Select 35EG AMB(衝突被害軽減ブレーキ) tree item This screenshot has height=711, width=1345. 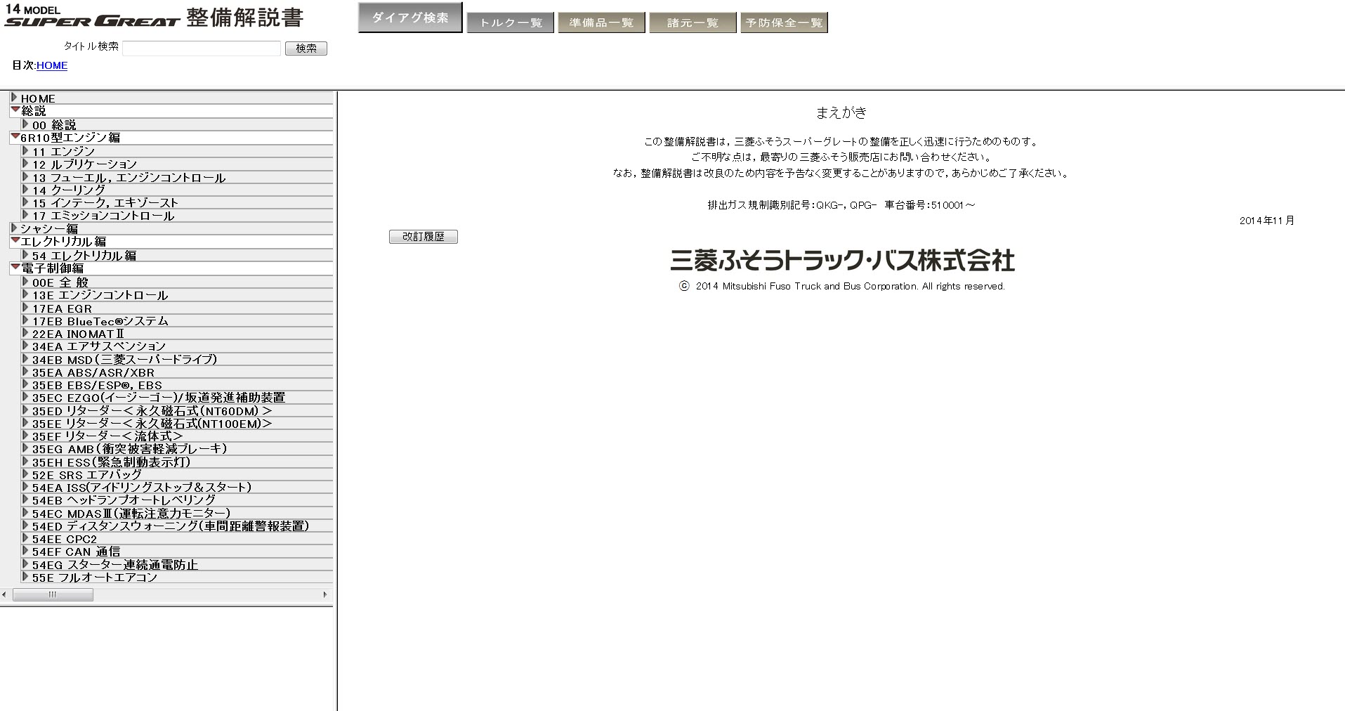(129, 449)
